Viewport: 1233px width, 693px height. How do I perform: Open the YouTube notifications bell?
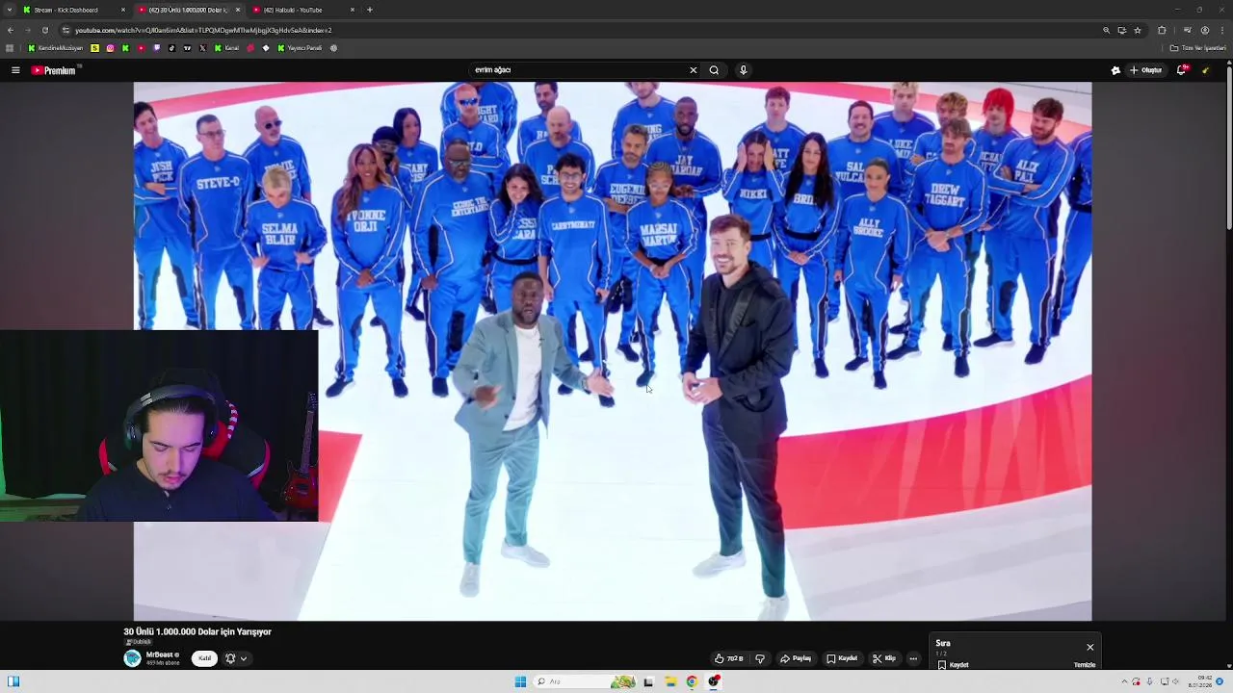[1182, 70]
